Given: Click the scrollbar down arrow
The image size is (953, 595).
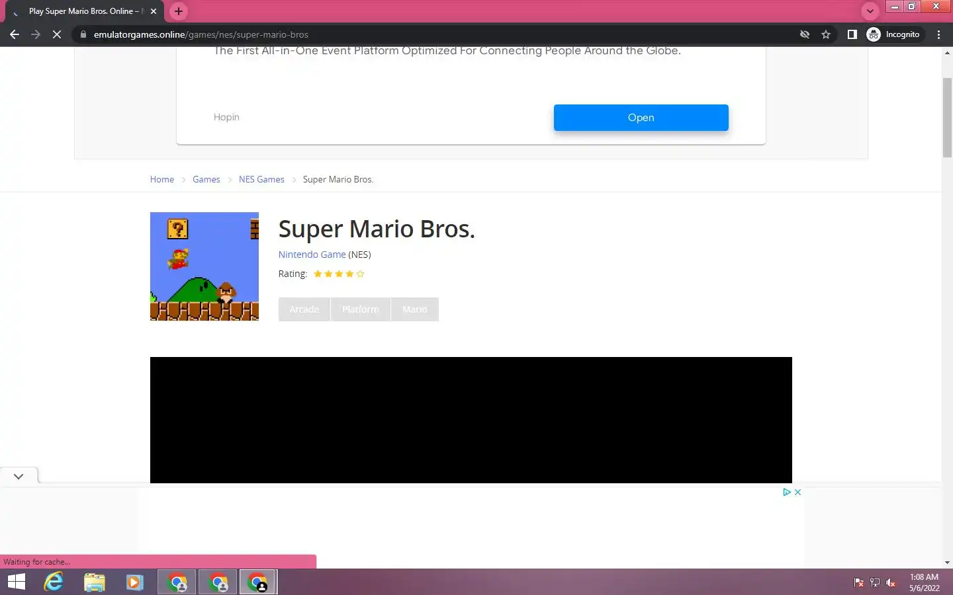Looking at the screenshot, I should pyautogui.click(x=947, y=563).
